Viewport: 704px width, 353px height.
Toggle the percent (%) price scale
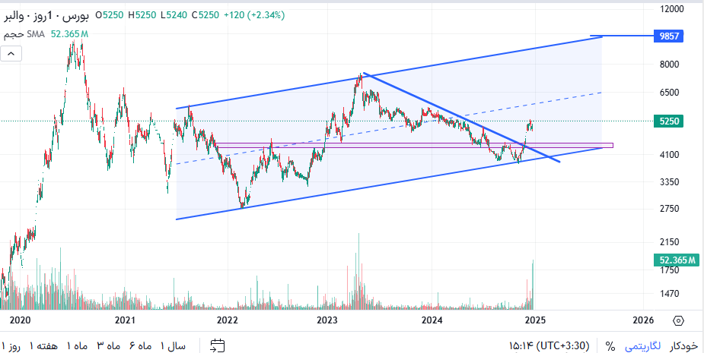tap(610, 346)
